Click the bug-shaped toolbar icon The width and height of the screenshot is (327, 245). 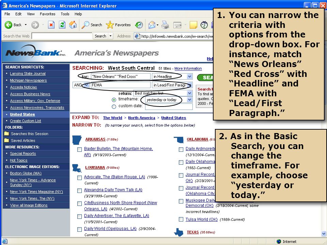[204, 25]
